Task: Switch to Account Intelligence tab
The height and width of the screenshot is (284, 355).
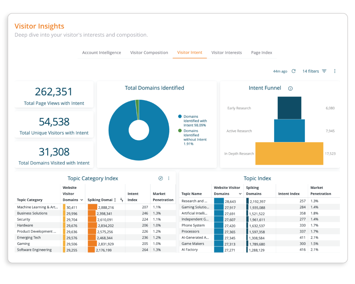Action: [102, 53]
